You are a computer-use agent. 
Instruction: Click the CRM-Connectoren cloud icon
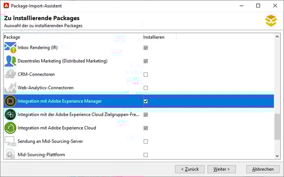(x=11, y=74)
